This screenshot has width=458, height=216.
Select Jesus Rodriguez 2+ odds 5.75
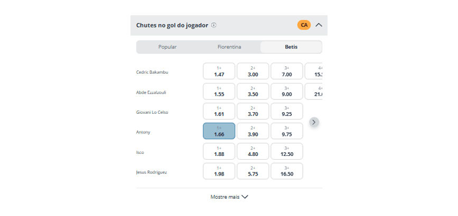tap(253, 171)
